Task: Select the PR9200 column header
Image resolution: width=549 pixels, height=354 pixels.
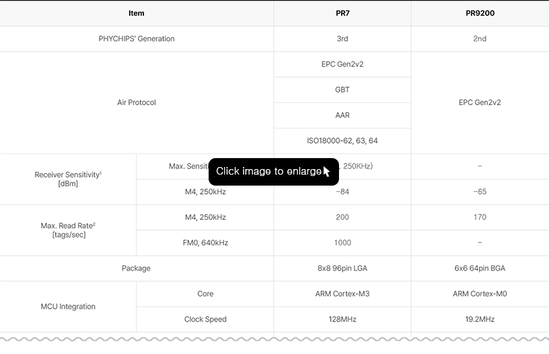Action: click(480, 13)
